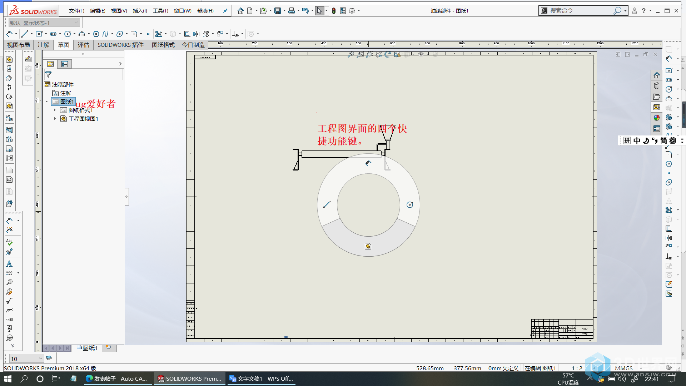Select the Smart Dimension tool in sketch toolbar
Image resolution: width=686 pixels, height=386 pixels.
9,34
